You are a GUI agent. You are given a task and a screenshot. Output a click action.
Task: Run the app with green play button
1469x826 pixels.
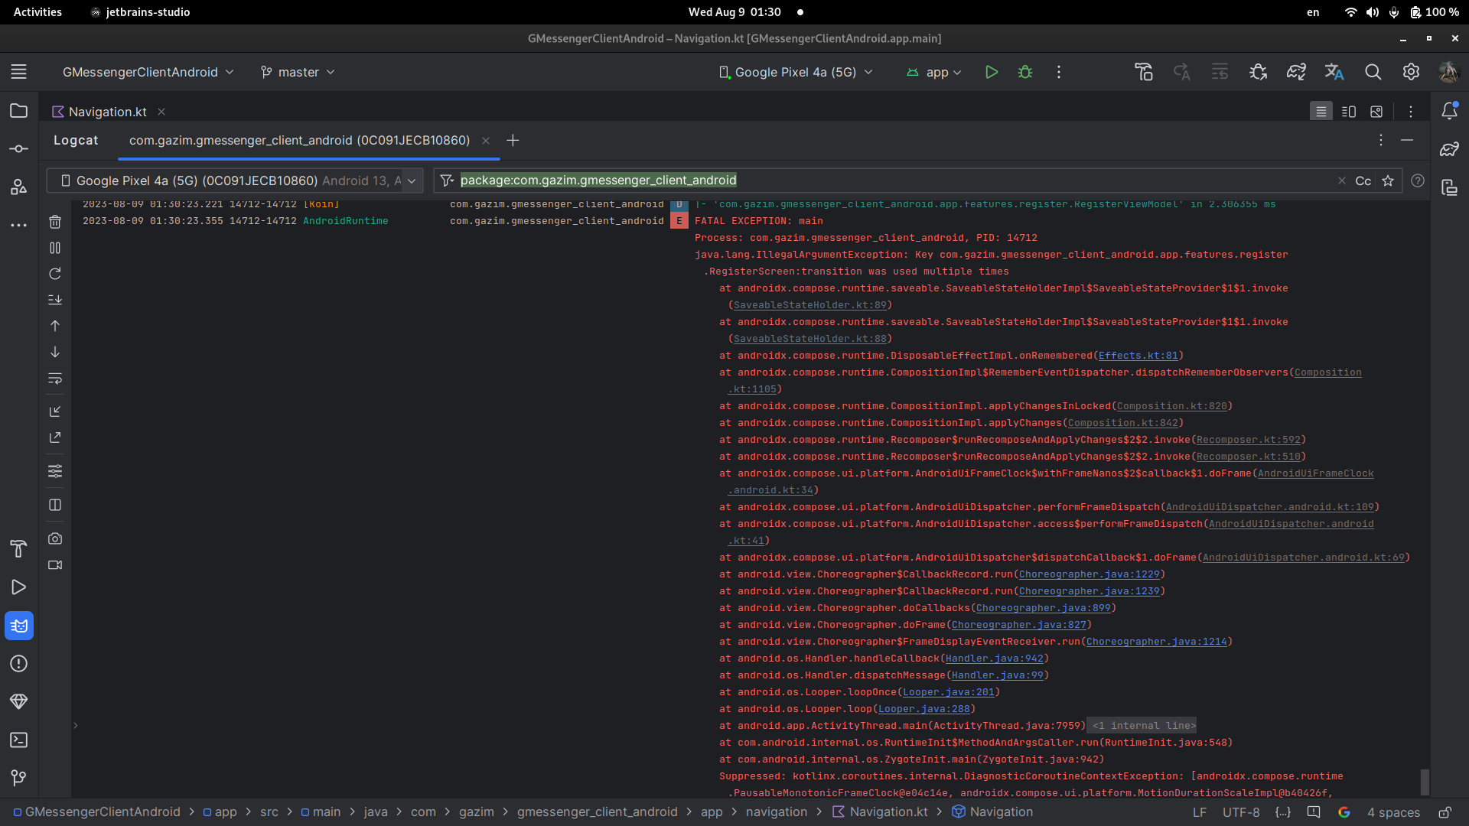click(x=992, y=72)
